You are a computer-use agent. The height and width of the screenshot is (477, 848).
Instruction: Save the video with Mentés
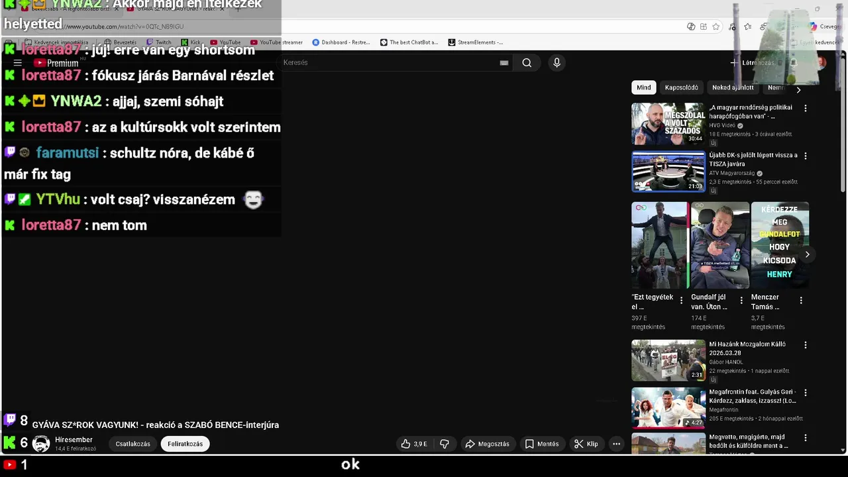(541, 444)
